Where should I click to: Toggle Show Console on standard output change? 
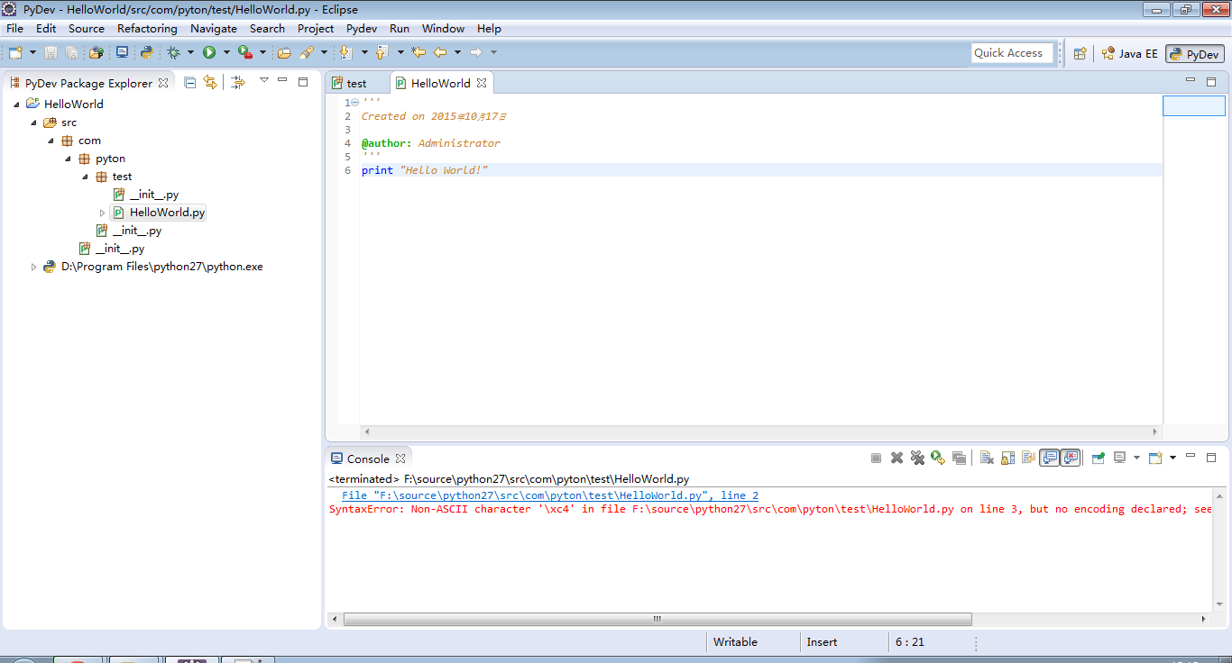[x=1049, y=458]
